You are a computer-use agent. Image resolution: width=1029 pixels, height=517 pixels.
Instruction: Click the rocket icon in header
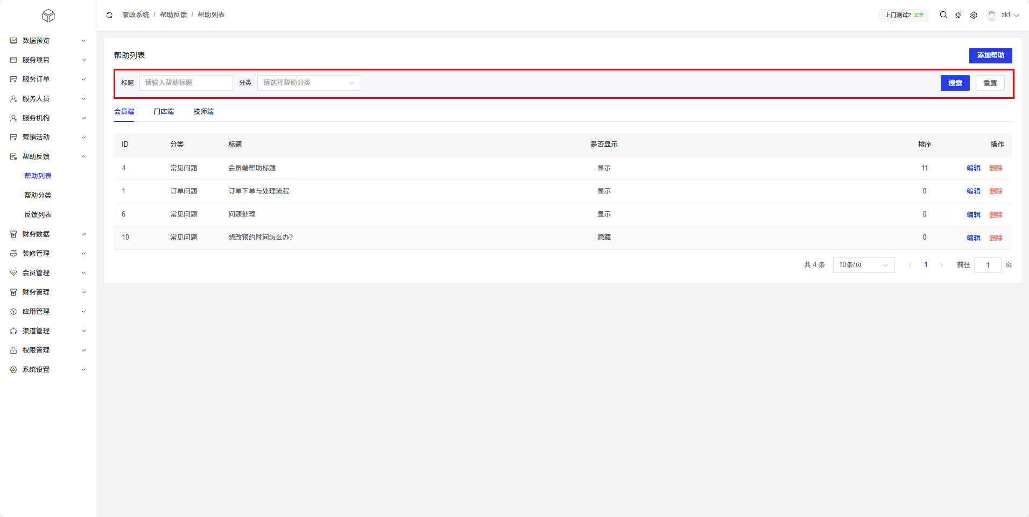(x=958, y=15)
